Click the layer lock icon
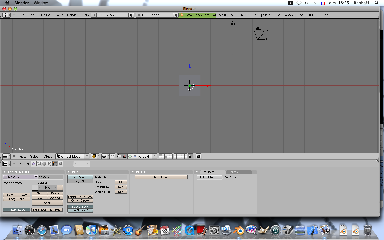 click(x=190, y=156)
